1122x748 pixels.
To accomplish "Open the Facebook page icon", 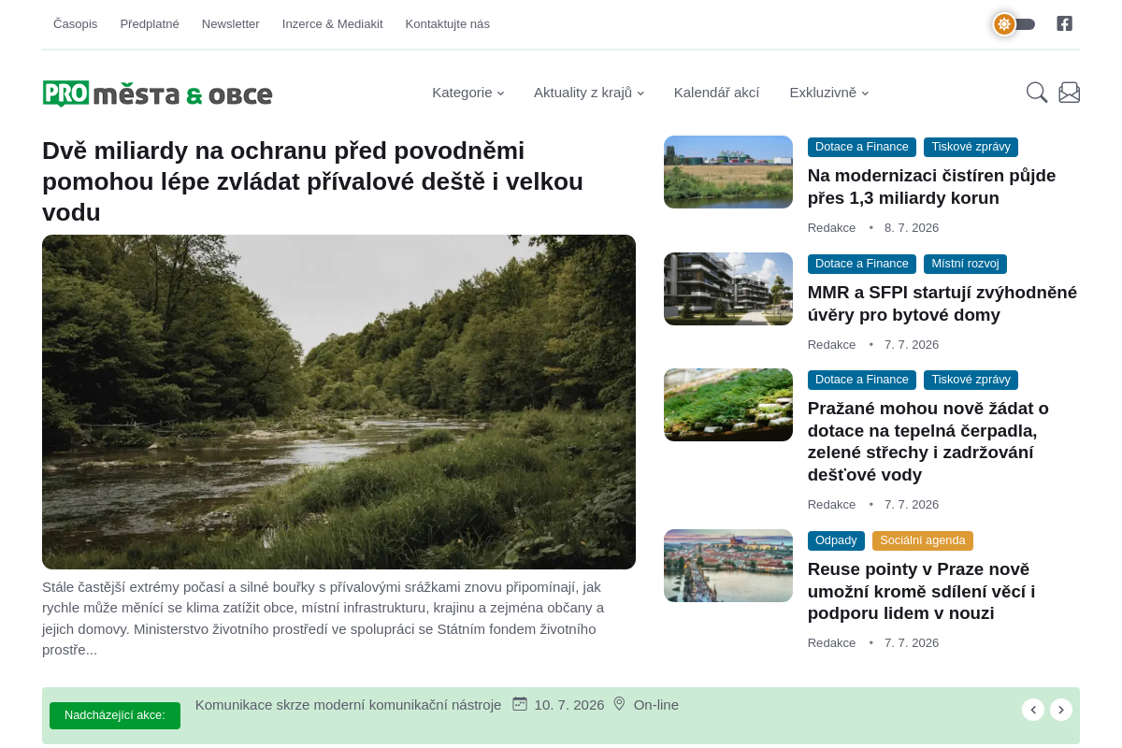I will click(1064, 23).
